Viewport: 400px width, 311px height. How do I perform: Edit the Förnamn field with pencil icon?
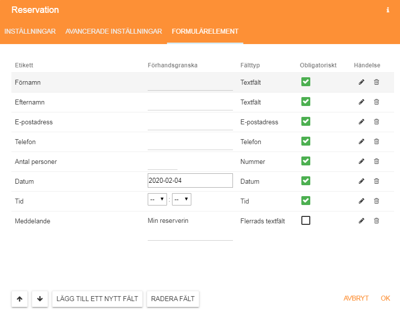pos(361,82)
